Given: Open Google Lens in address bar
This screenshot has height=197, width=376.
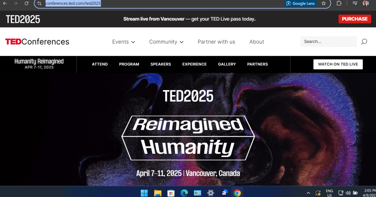Looking at the screenshot, I should pyautogui.click(x=301, y=3).
